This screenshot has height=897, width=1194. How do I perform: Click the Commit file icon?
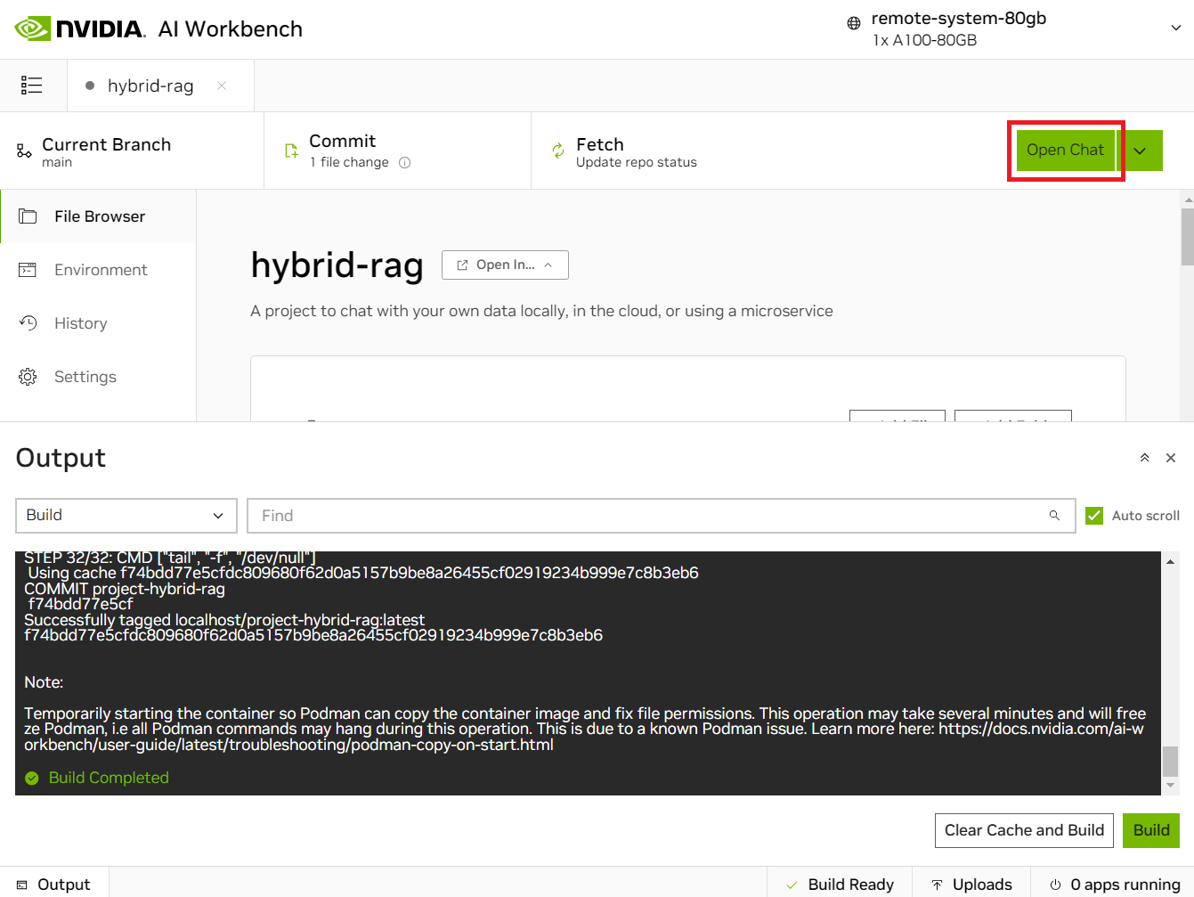291,151
